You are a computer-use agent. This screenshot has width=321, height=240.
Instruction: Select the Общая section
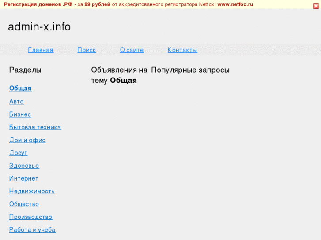click(x=20, y=88)
